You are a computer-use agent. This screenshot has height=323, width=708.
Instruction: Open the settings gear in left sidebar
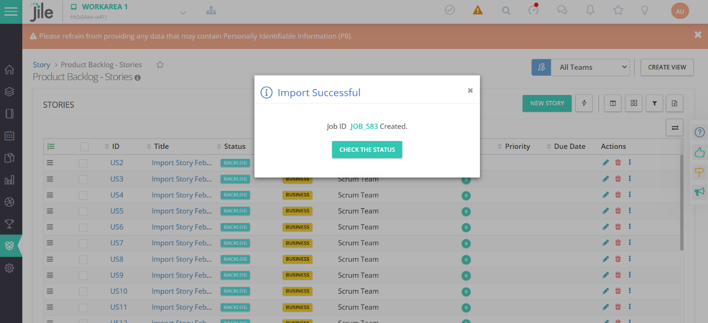[x=9, y=268]
